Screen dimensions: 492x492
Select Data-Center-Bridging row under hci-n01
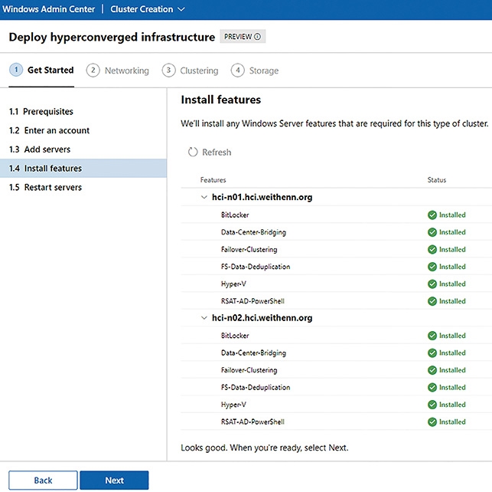[337, 232]
